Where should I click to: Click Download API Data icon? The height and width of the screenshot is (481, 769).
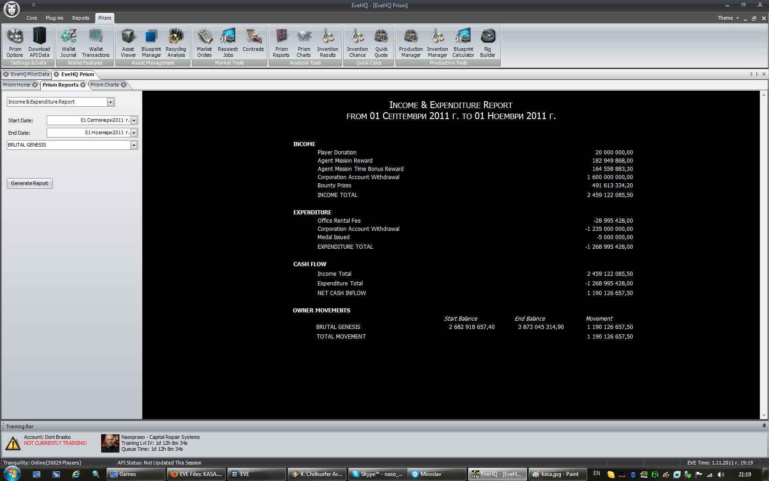tap(39, 42)
